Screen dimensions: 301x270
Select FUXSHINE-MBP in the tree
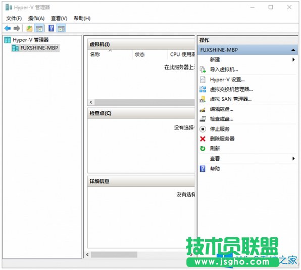39,48
